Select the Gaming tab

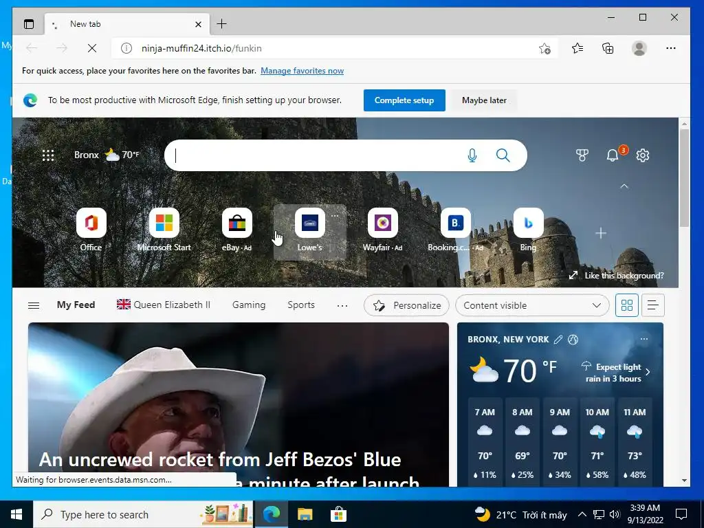point(249,305)
